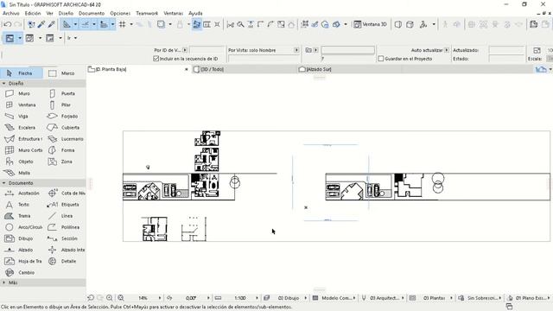Select the Acotación dimension tool
The image size is (553, 311).
pyautogui.click(x=21, y=194)
